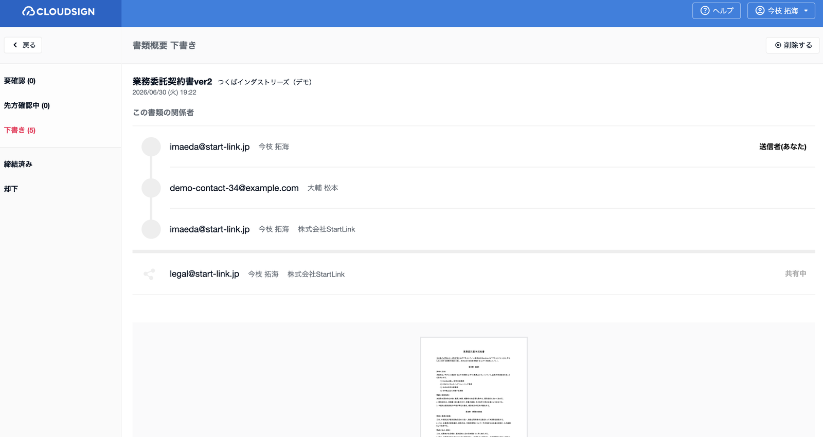Click the share icon beside legal@start-link.jp
This screenshot has width=823, height=437.
tap(149, 274)
